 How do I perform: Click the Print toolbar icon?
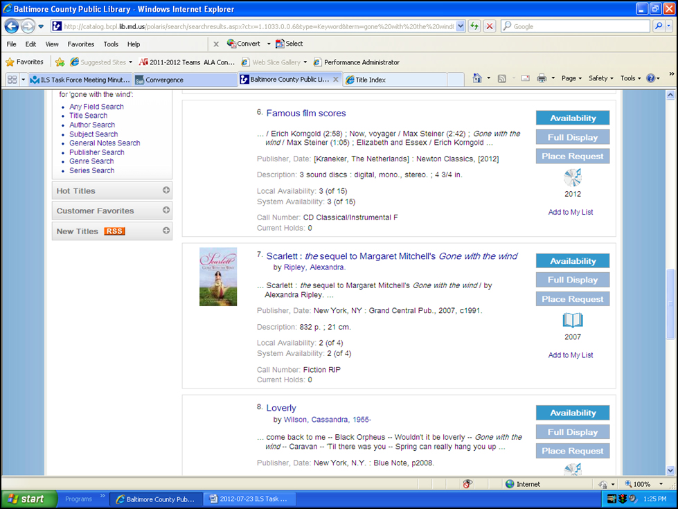click(x=542, y=78)
